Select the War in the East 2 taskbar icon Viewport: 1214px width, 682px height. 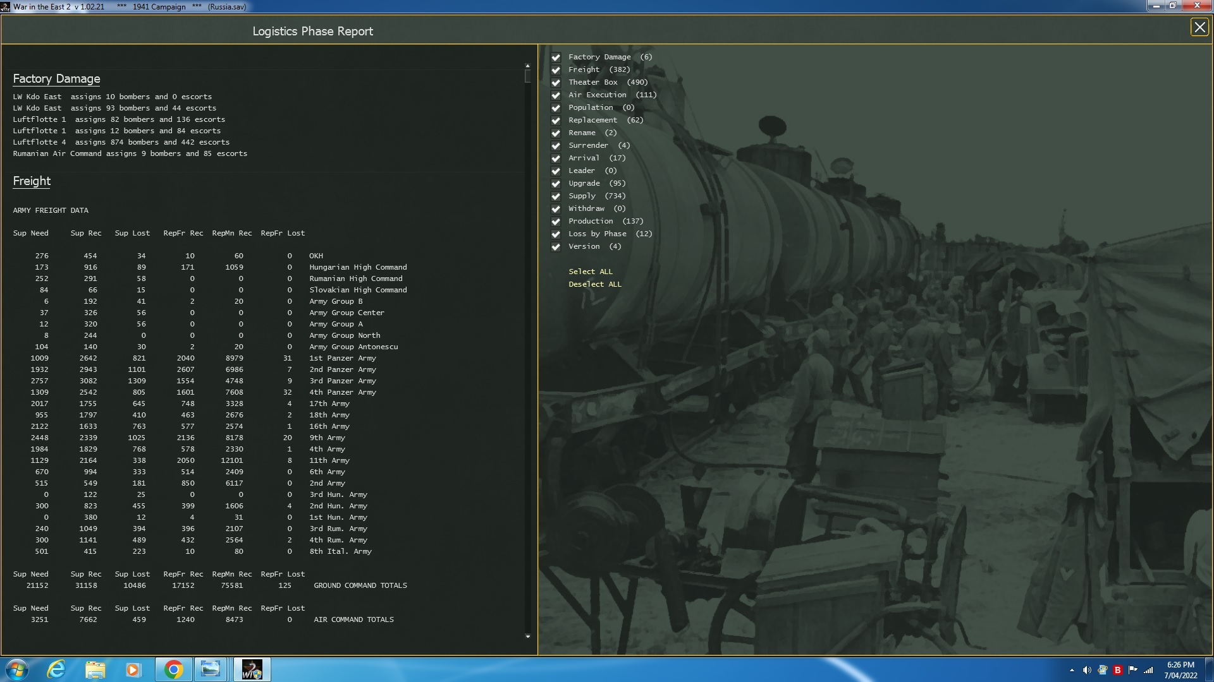251,669
